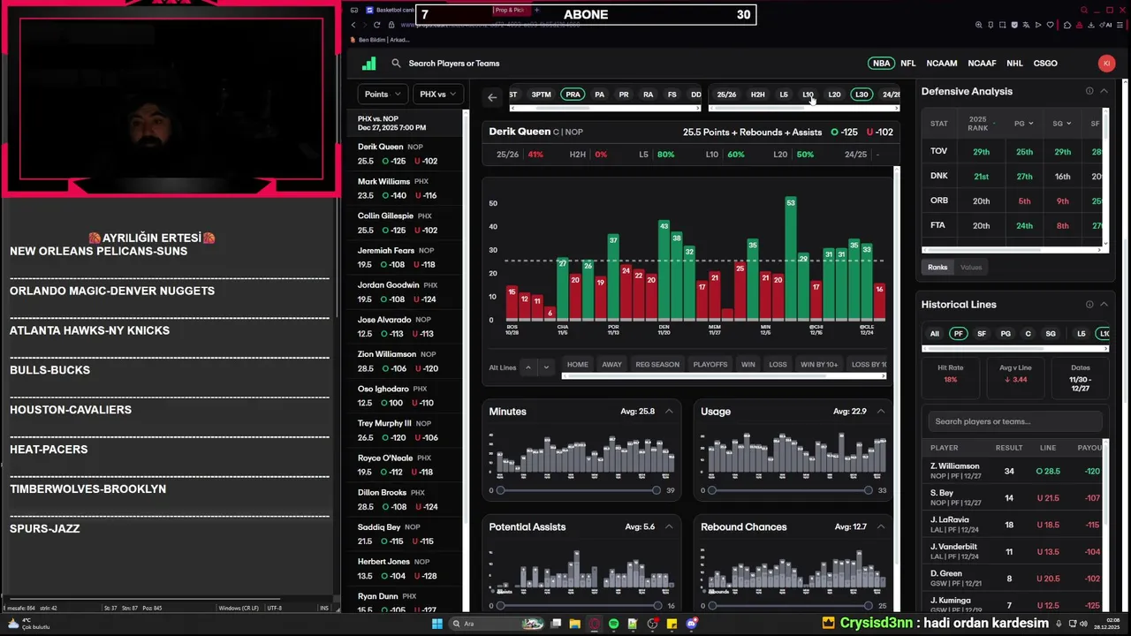Image resolution: width=1131 pixels, height=636 pixels.
Task: Filter chart by LOSS
Action: pyautogui.click(x=778, y=364)
